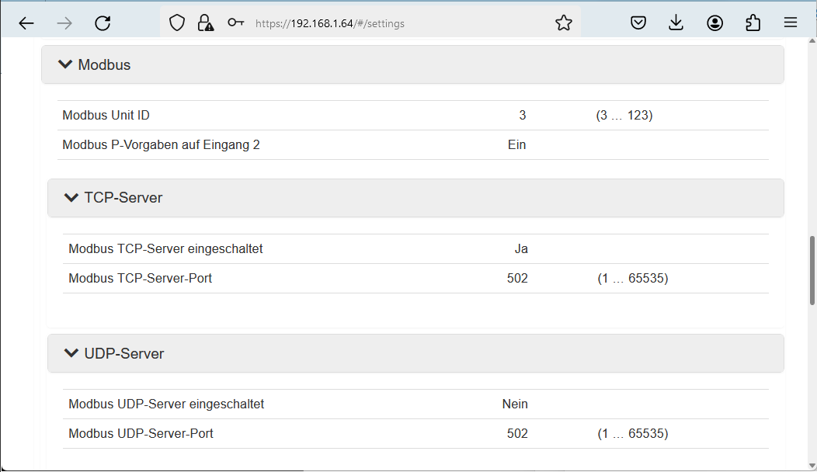The image size is (817, 472).
Task: Bookmark this page with the star
Action: pos(564,23)
